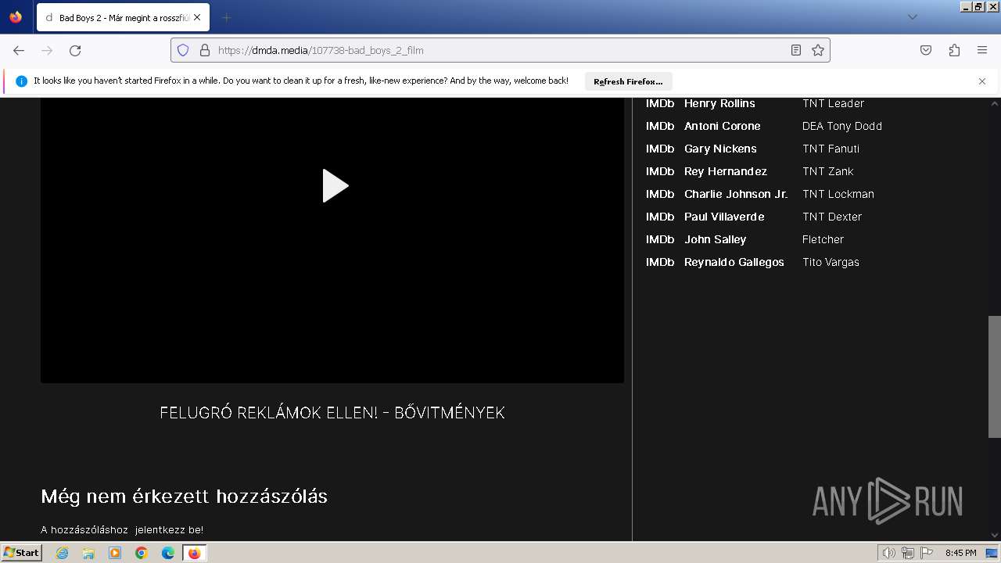The width and height of the screenshot is (1001, 563).
Task: Select actor name Gary Nickens
Action: (720, 149)
